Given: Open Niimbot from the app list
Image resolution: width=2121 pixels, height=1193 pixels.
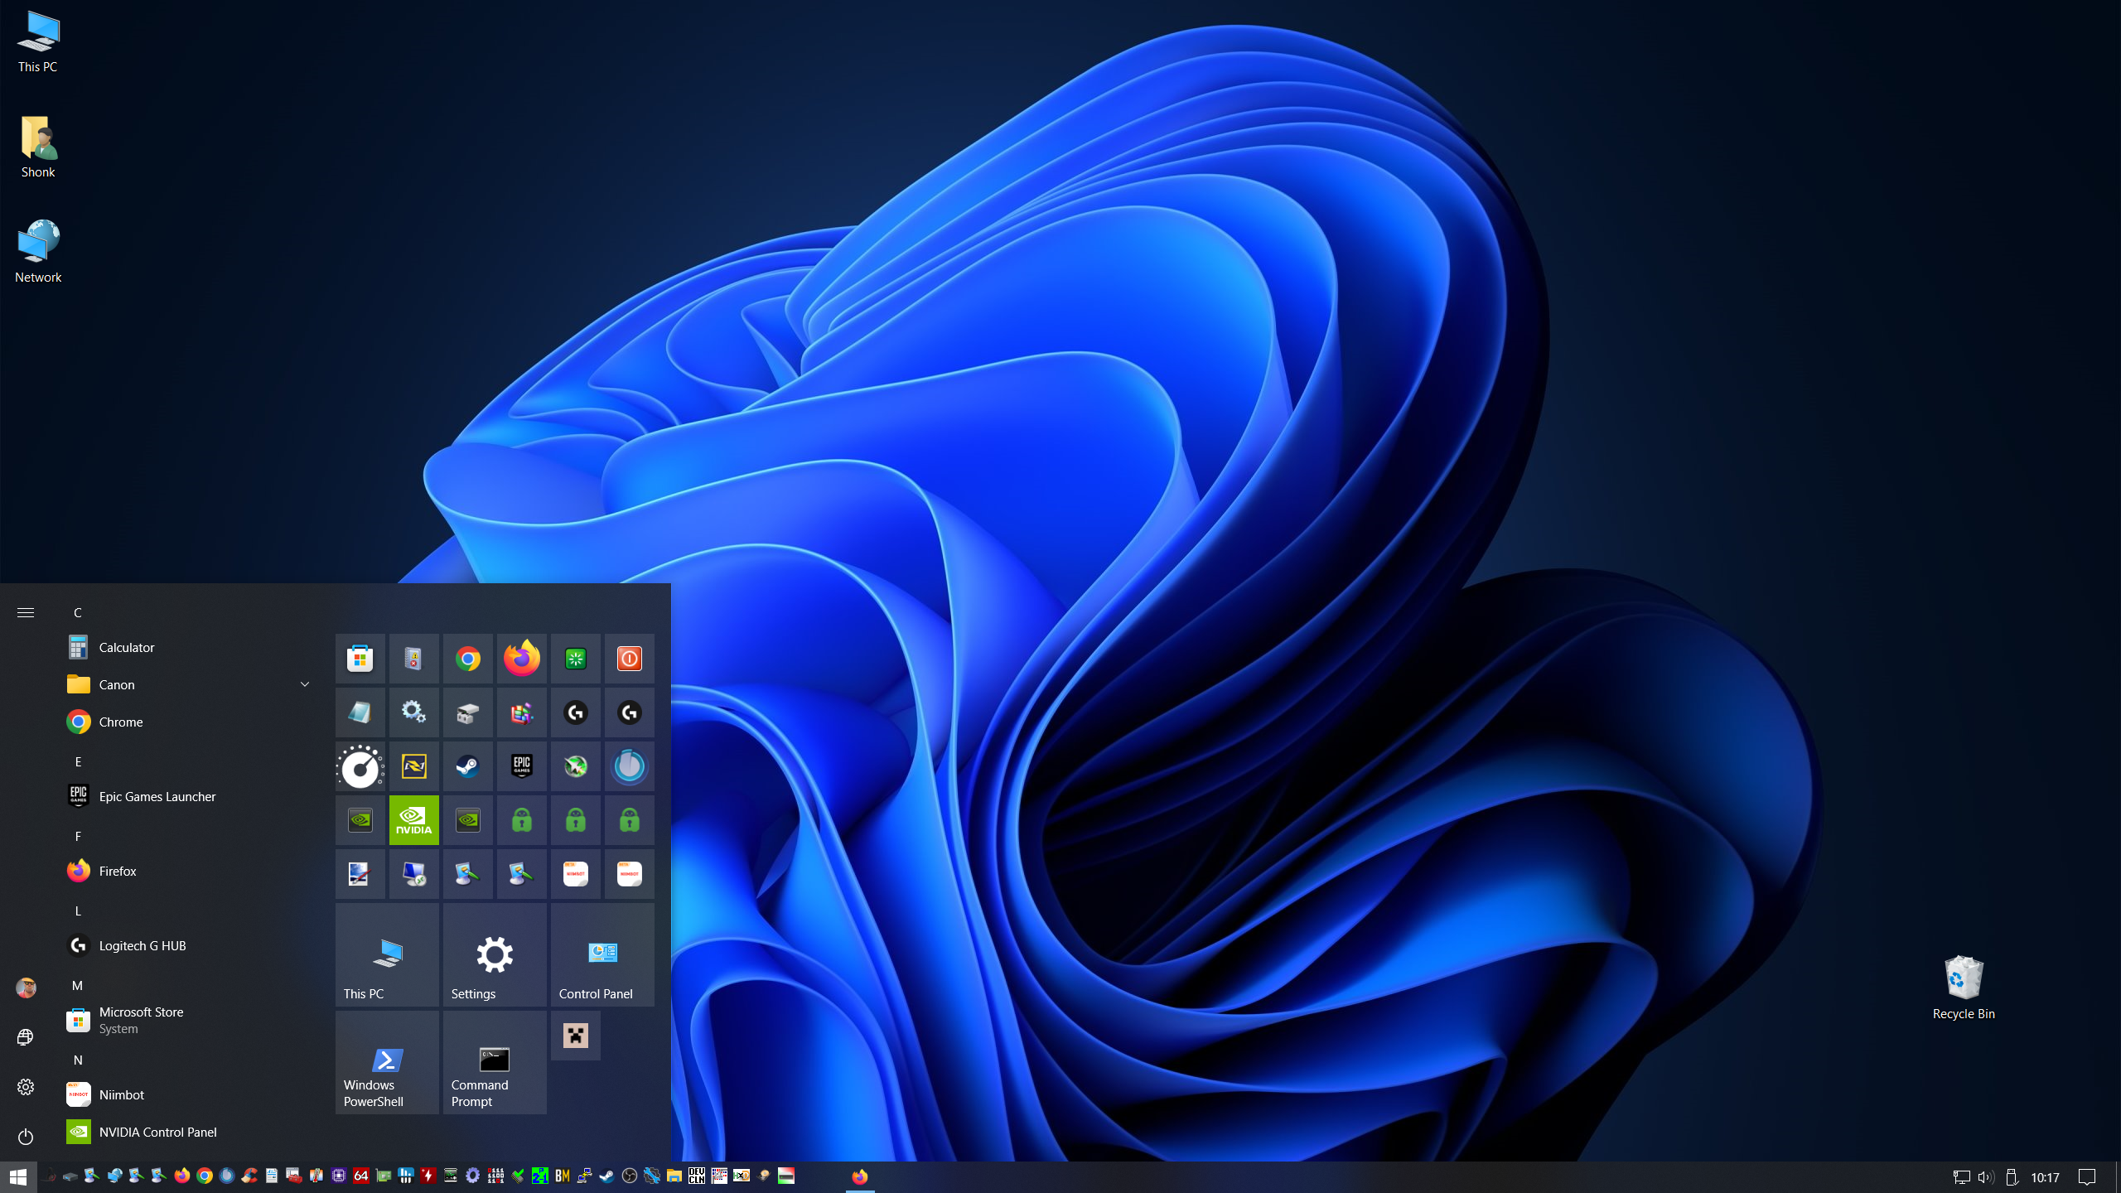Looking at the screenshot, I should (x=189, y=1094).
